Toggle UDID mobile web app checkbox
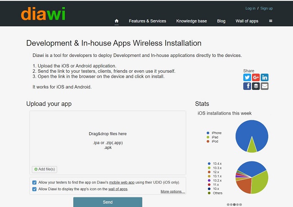Image resolution: width=293 pixels, height=207 pixels. 34,182
